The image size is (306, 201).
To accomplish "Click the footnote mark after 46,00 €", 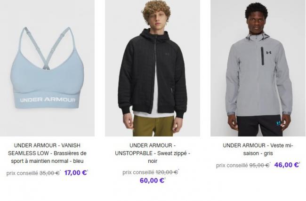I will (x=299, y=163).
